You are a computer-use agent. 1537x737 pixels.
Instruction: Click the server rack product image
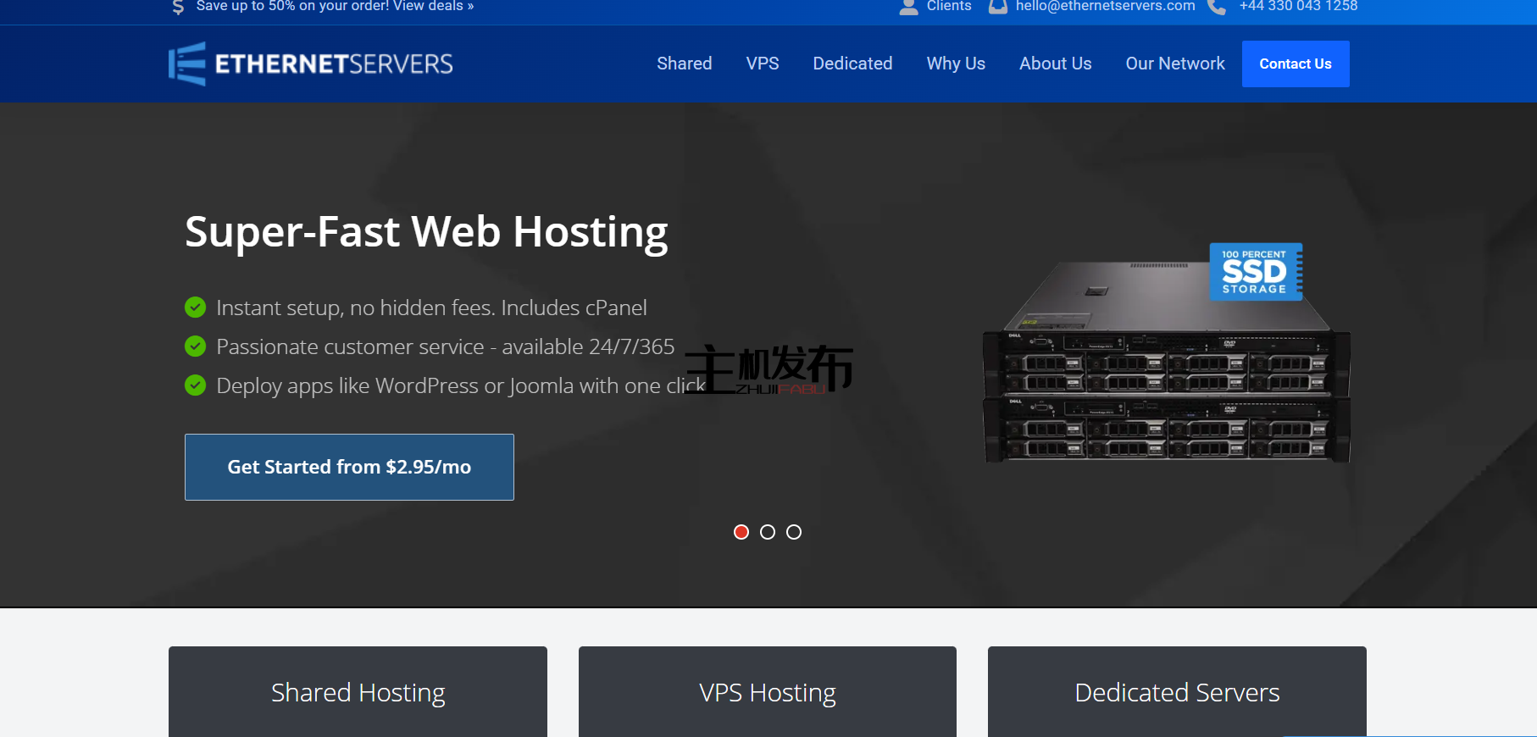click(x=1166, y=381)
